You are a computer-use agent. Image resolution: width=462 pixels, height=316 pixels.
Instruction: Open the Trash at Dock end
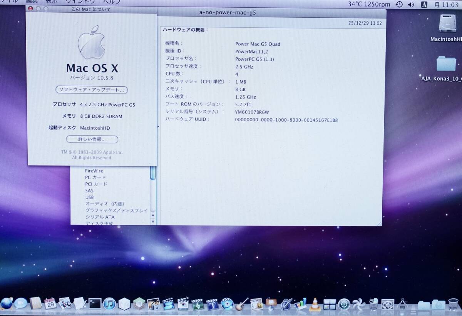(453, 304)
